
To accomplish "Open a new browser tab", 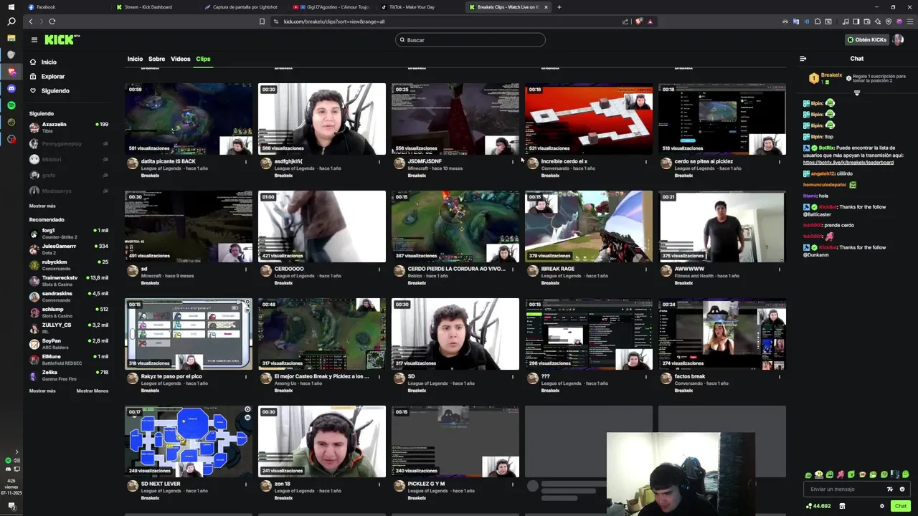I will (x=559, y=7).
